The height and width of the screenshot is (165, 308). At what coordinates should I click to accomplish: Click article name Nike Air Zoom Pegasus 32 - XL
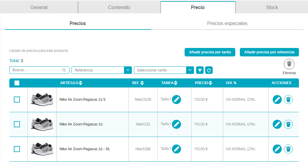click(85, 149)
